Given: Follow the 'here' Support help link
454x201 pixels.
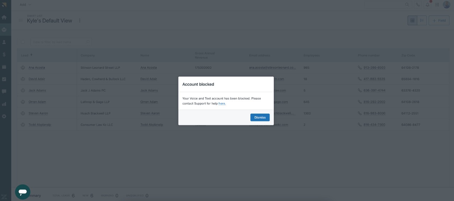Looking at the screenshot, I should (222, 104).
